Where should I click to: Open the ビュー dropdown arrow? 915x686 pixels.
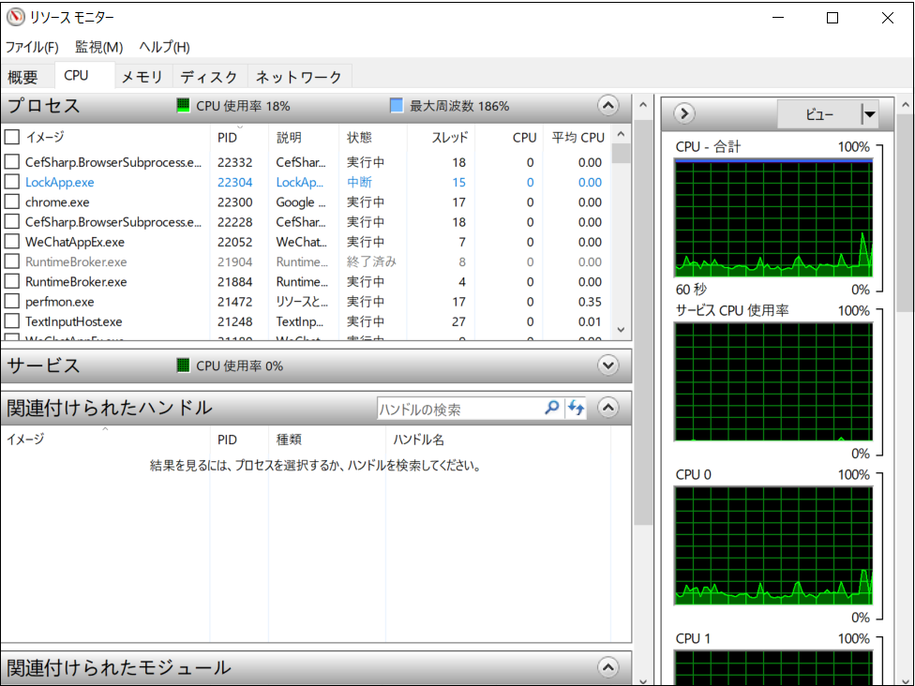(869, 114)
